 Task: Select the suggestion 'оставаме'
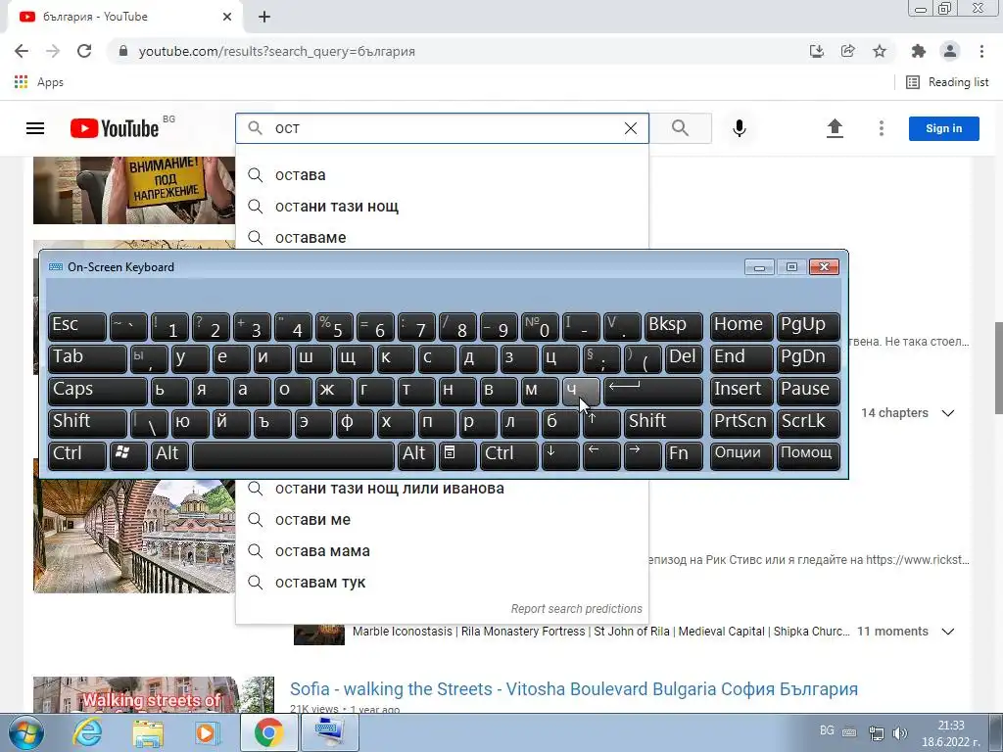(x=442, y=237)
